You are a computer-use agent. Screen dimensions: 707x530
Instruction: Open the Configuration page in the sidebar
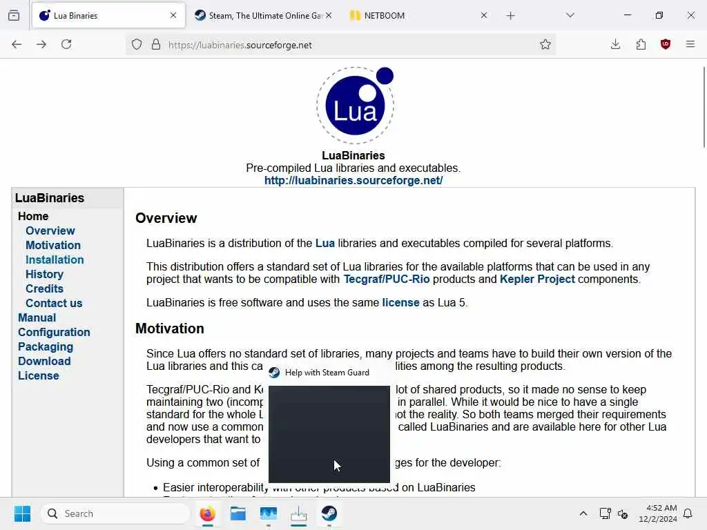pos(54,332)
